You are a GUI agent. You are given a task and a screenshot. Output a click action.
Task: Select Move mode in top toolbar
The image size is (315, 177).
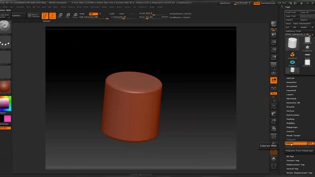pyautogui.click(x=60, y=15)
